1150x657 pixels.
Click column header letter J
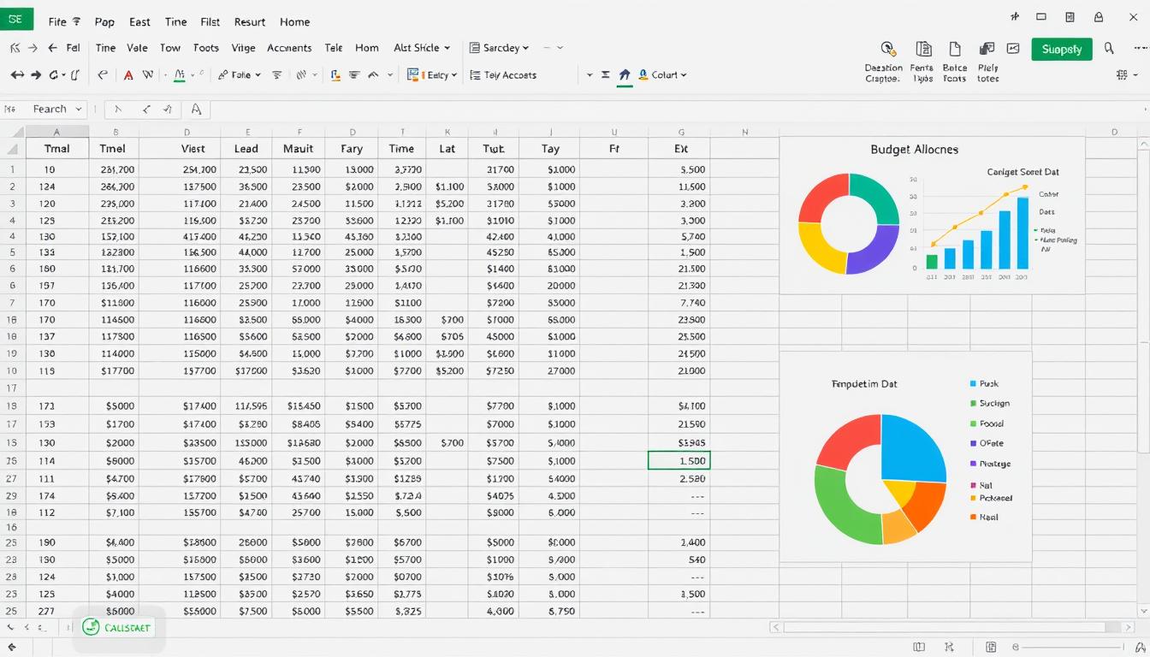550,132
